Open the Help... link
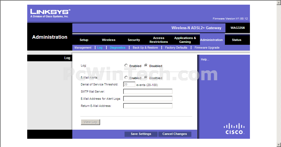The width and height of the screenshot is (281, 147). [x=205, y=59]
